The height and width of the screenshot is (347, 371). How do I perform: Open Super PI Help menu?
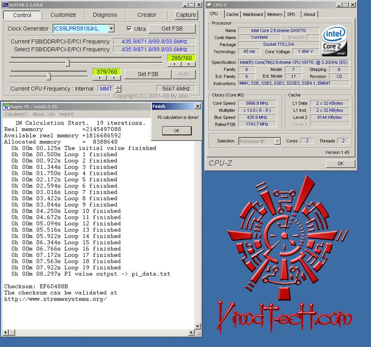(66, 114)
